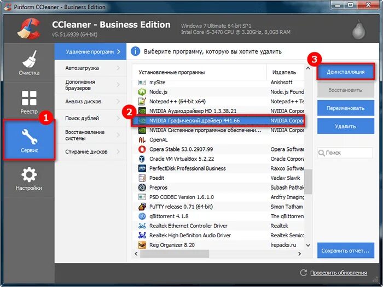Click NVIDIA Аудиодрайвер HD icon
This screenshot has width=383, height=287.
[x=142, y=111]
